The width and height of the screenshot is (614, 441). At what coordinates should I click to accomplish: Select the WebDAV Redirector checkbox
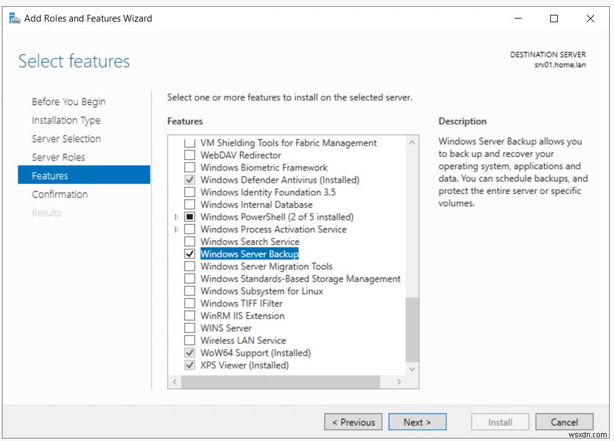(x=190, y=155)
